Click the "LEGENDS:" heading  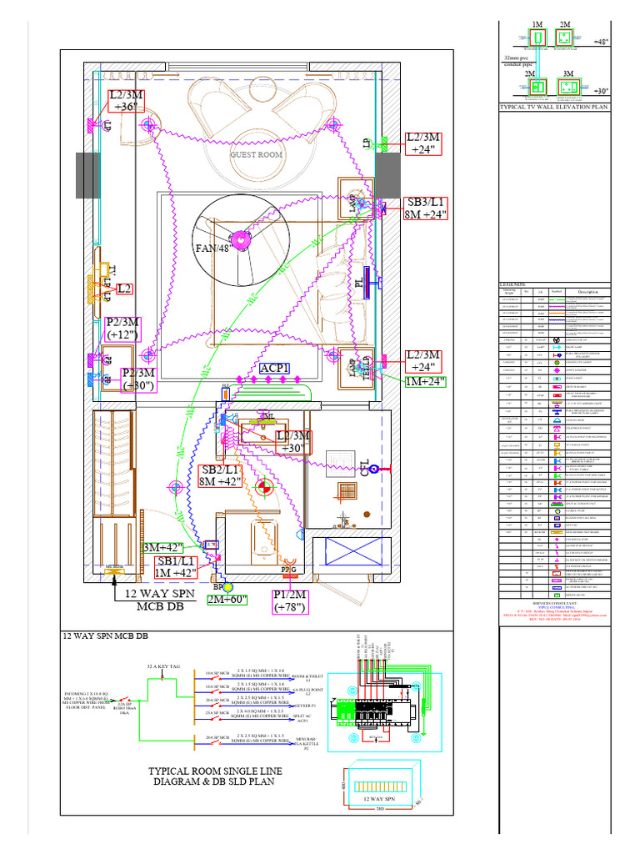click(512, 284)
